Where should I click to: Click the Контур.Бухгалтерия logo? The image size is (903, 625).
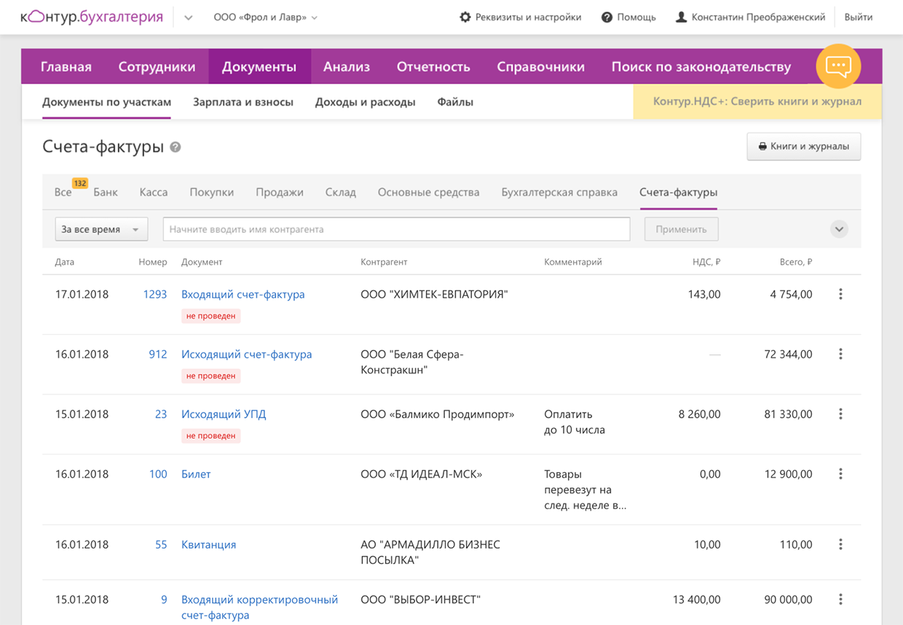click(x=92, y=17)
